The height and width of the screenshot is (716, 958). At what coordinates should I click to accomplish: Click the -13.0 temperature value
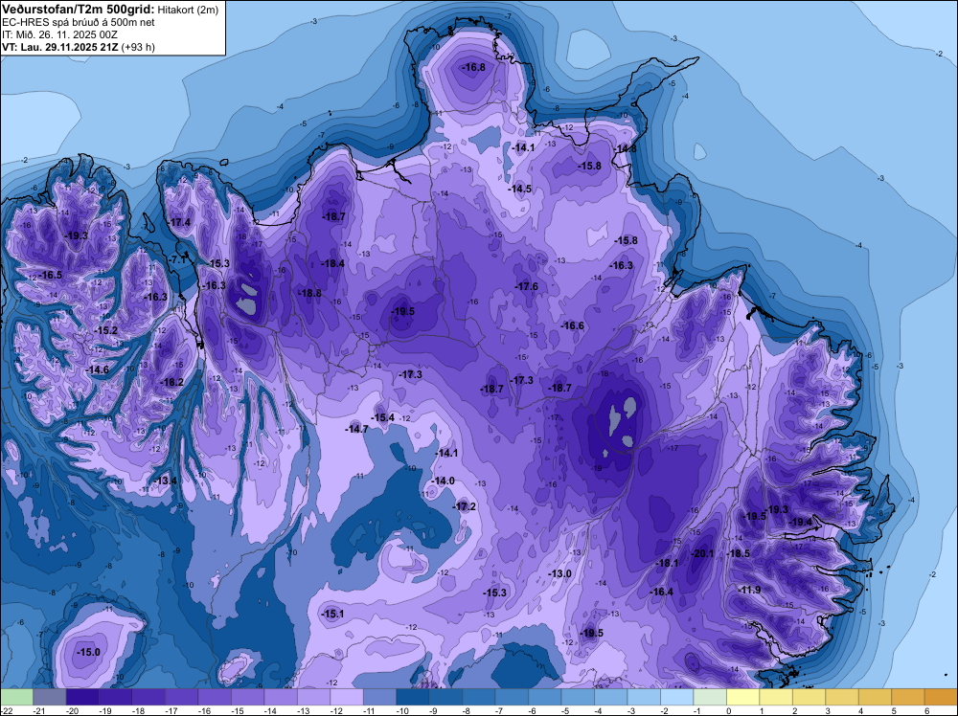(x=559, y=573)
